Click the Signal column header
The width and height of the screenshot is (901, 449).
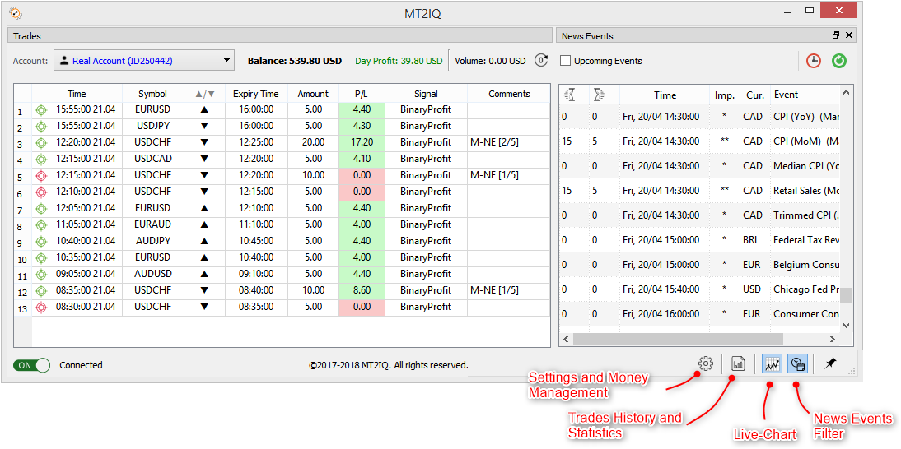click(426, 94)
